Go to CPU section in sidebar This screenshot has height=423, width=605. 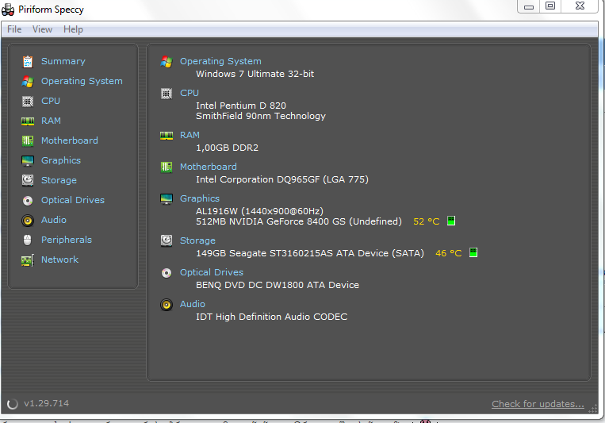coord(51,101)
